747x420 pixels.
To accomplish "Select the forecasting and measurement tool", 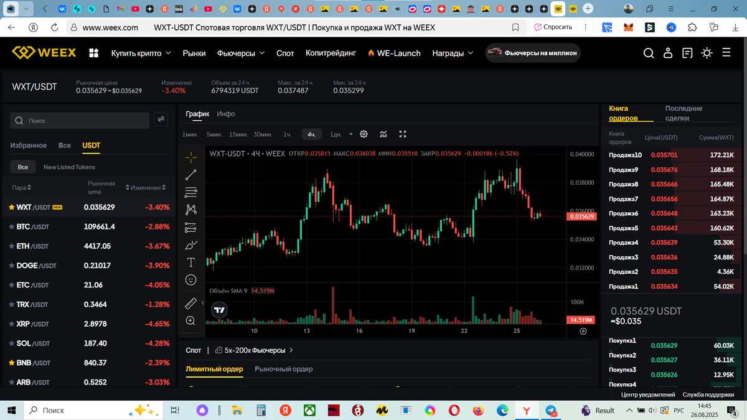I will point(191,227).
